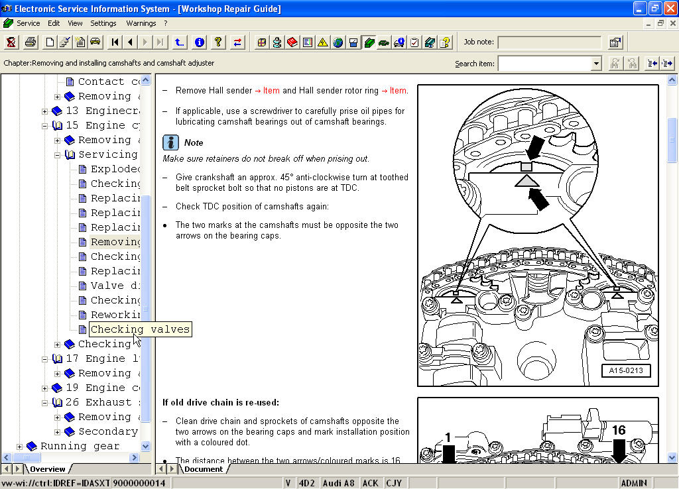Click the Search item input field
Image resolution: width=679 pixels, height=489 pixels.
(544, 64)
